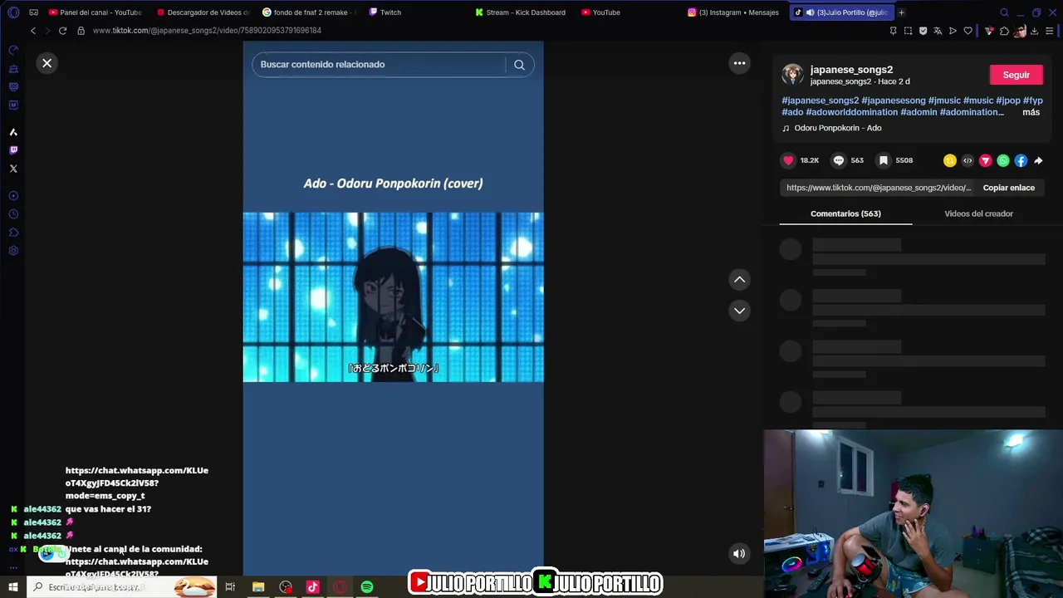Go back in browser history
This screenshot has width=1063, height=598.
pos(33,31)
